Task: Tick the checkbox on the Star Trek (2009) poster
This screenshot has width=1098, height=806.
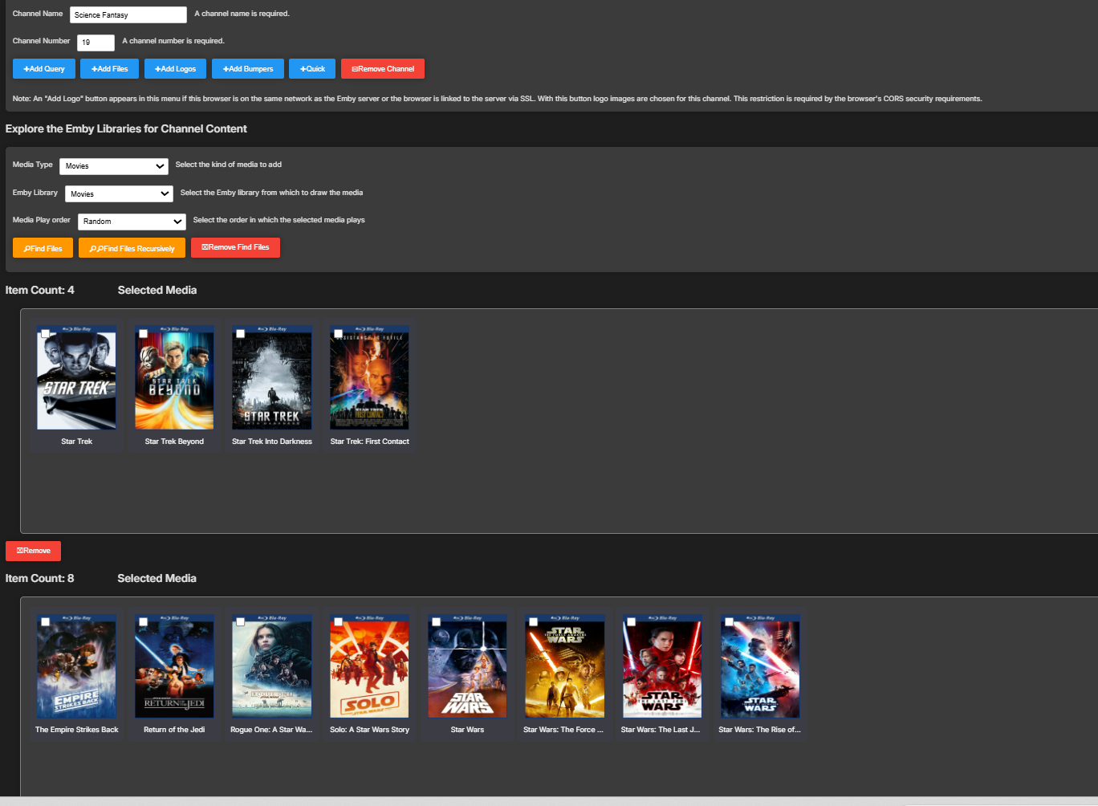Action: coord(46,333)
